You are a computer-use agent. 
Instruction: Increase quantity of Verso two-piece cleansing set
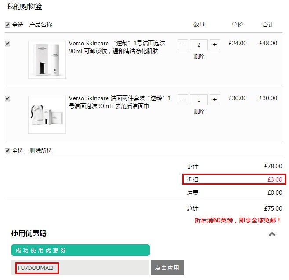[x=214, y=100]
